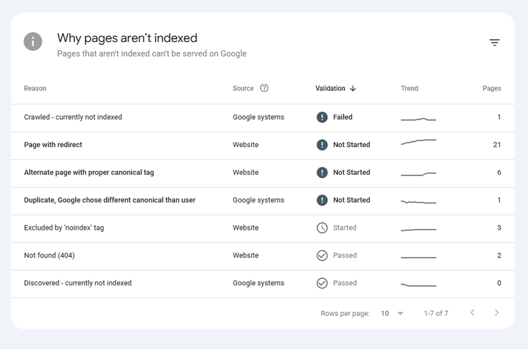Click trend sparkline for Alternate page row
Image resolution: width=528 pixels, height=349 pixels.
pos(418,174)
